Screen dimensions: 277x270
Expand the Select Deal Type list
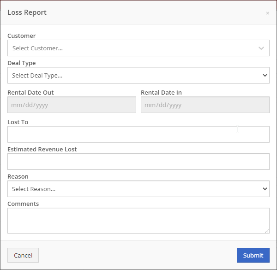pos(138,75)
